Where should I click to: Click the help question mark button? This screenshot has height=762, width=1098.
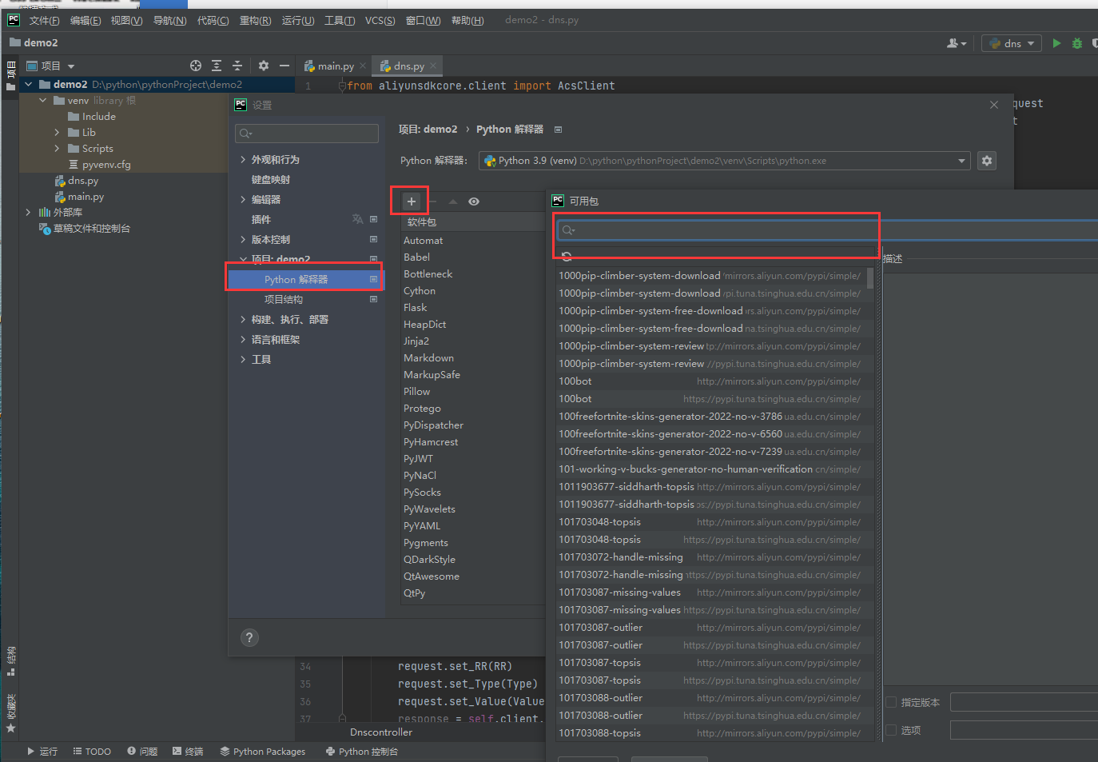[249, 637]
